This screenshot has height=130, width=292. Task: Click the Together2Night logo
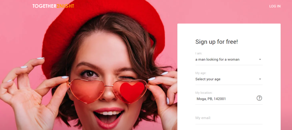click(53, 6)
